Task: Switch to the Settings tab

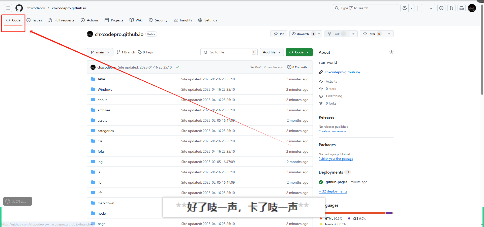Action: [207, 20]
